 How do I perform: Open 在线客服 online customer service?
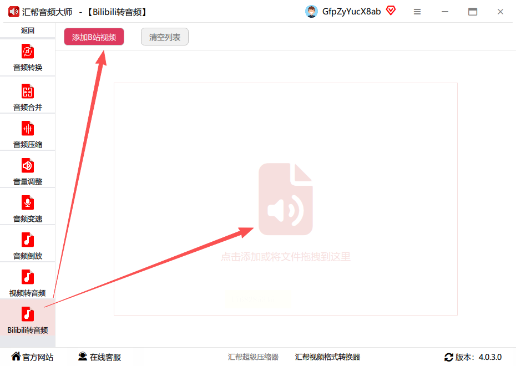pos(100,357)
